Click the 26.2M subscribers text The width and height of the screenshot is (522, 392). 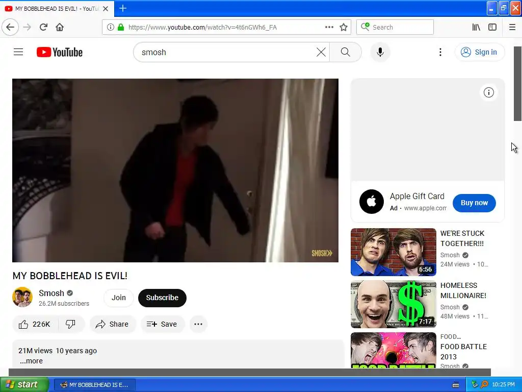[x=64, y=304]
